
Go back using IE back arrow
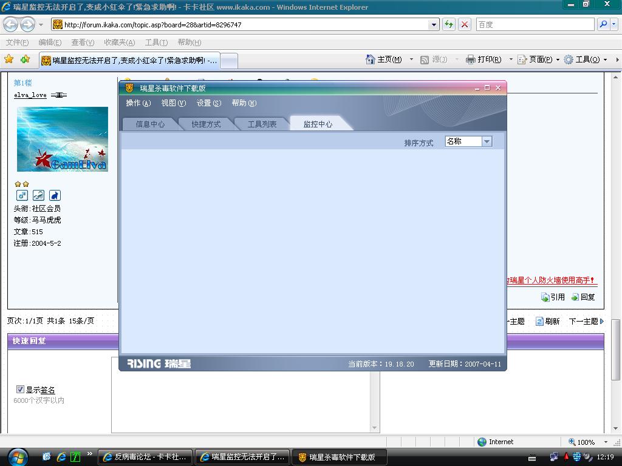tap(11, 24)
